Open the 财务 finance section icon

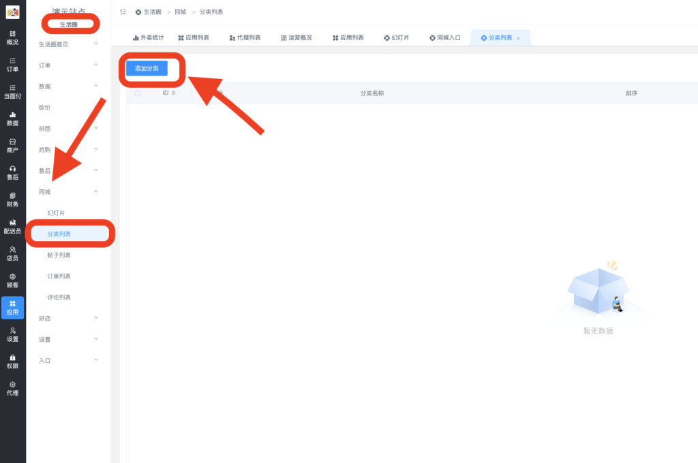tap(12, 200)
